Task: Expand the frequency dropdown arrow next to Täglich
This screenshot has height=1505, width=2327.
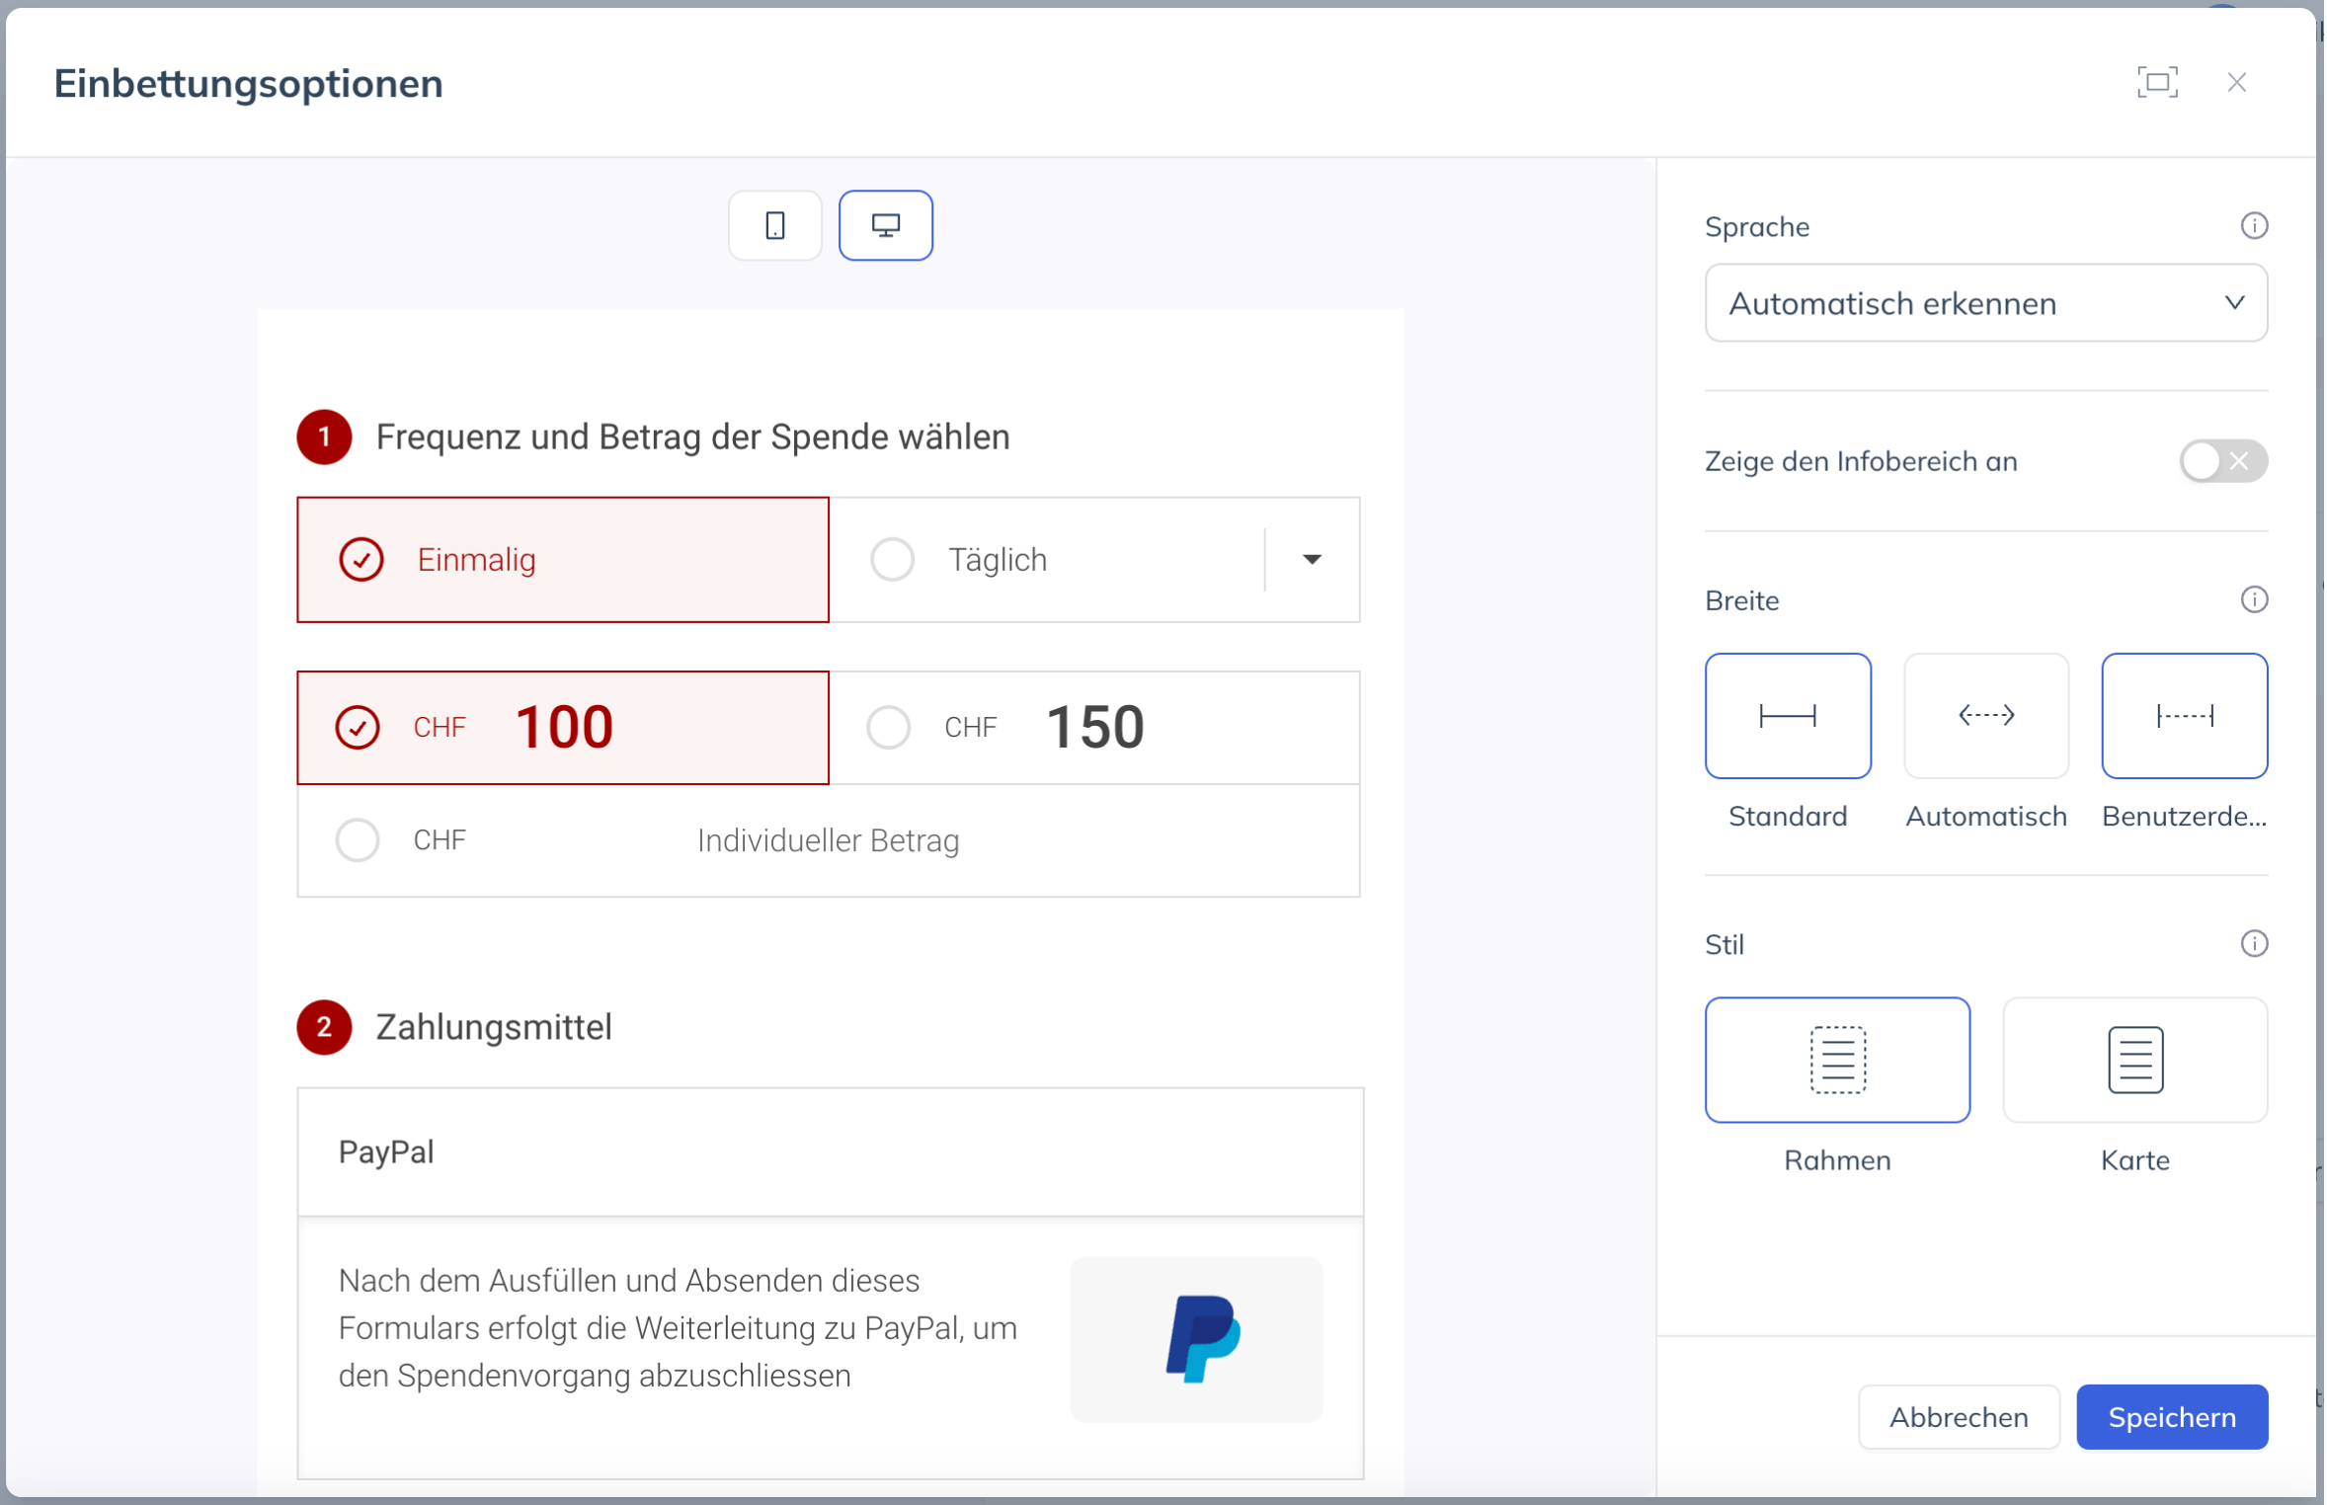Action: point(1312,560)
